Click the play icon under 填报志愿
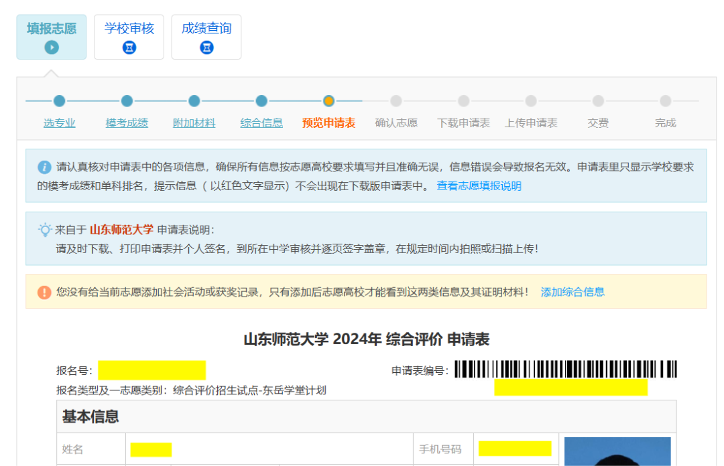The height and width of the screenshot is (466, 724). pyautogui.click(x=52, y=48)
